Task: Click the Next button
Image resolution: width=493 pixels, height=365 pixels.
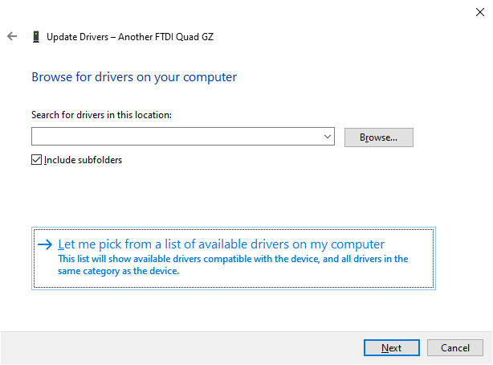Action: coord(391,348)
